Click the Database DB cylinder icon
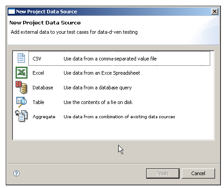 [21, 87]
